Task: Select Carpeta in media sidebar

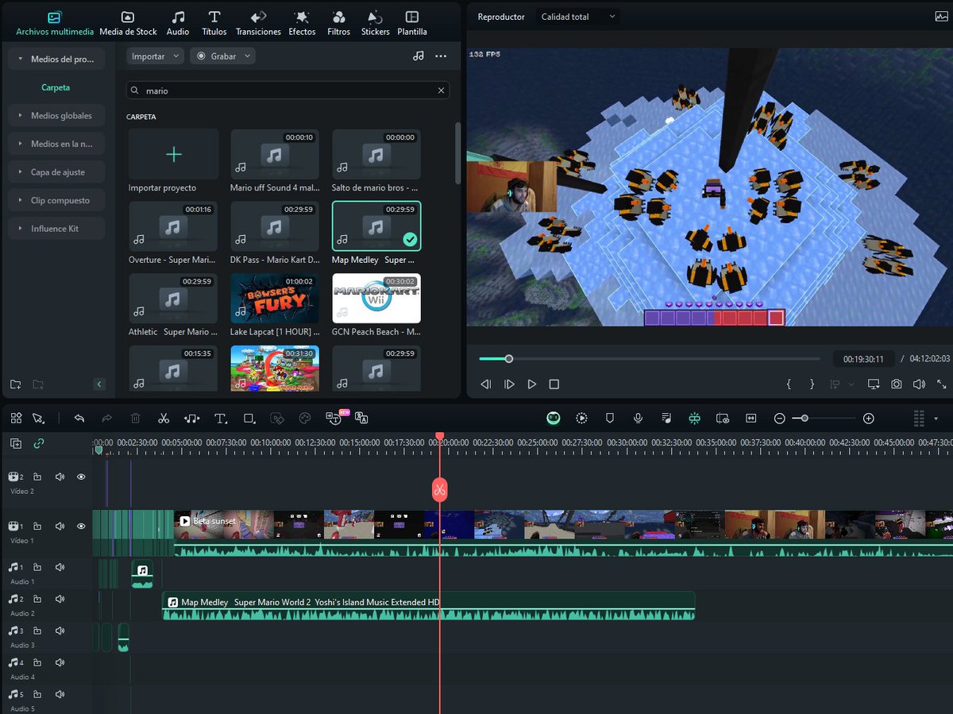Action: pos(56,87)
